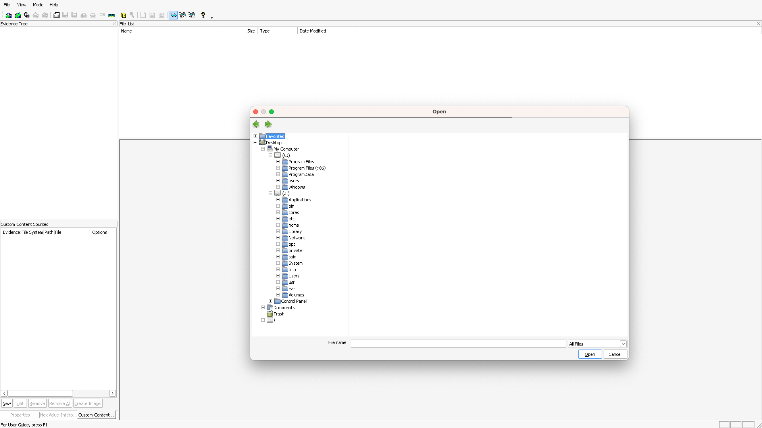Click the File name input field
Viewport: 762px width, 428px height.
(458, 344)
